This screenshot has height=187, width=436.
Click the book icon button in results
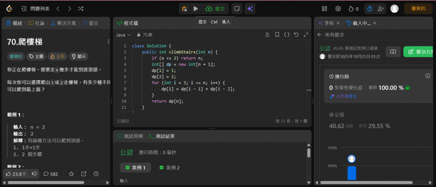(393, 51)
